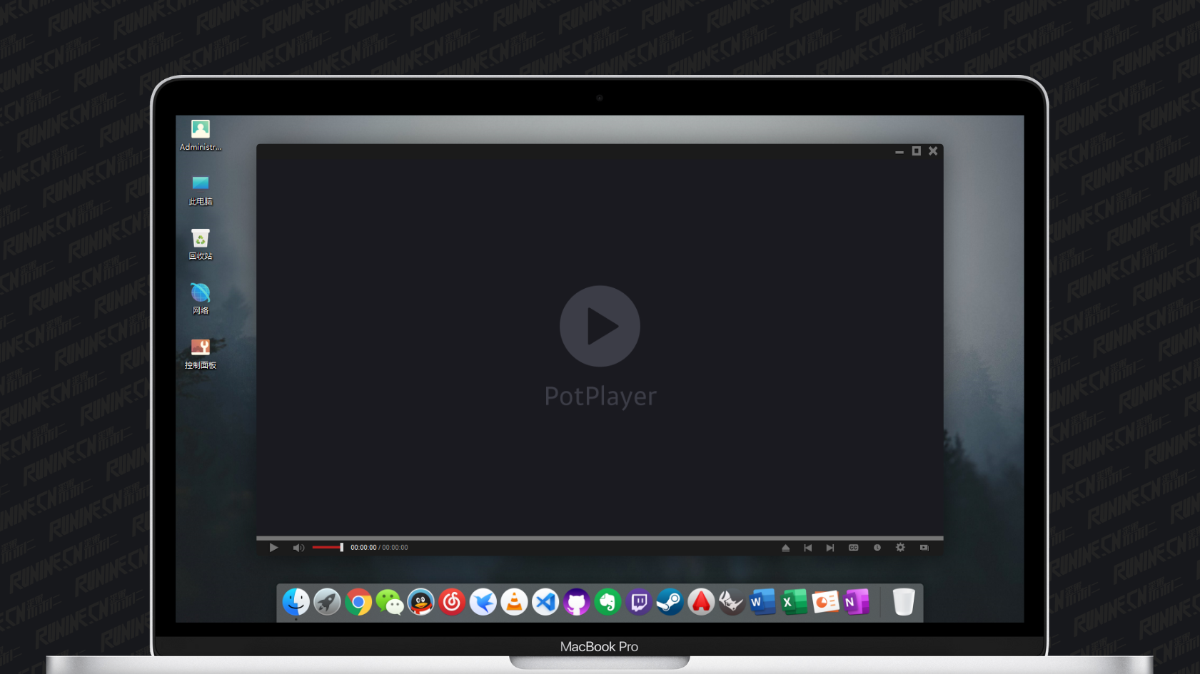
Task: Launch Google Chrome from the dock
Action: [x=358, y=602]
